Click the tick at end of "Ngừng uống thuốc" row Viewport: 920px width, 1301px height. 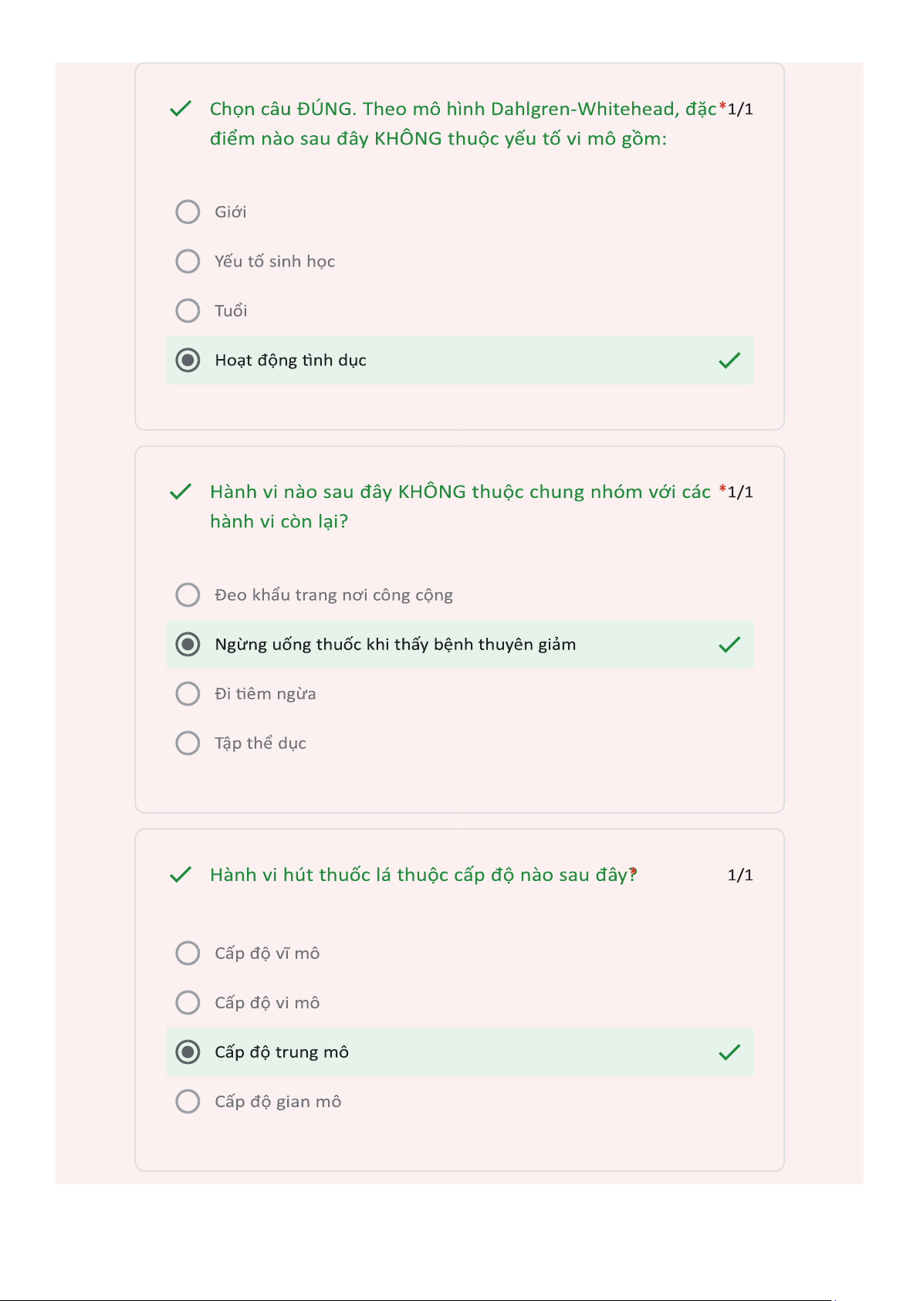[729, 645]
